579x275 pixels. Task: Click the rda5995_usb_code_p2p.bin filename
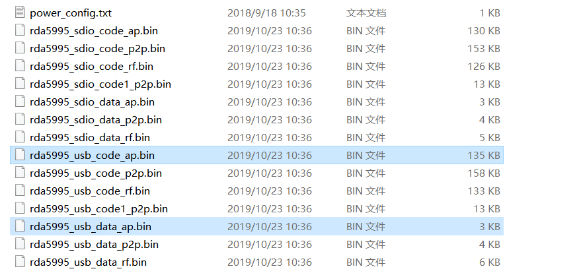pyautogui.click(x=96, y=173)
